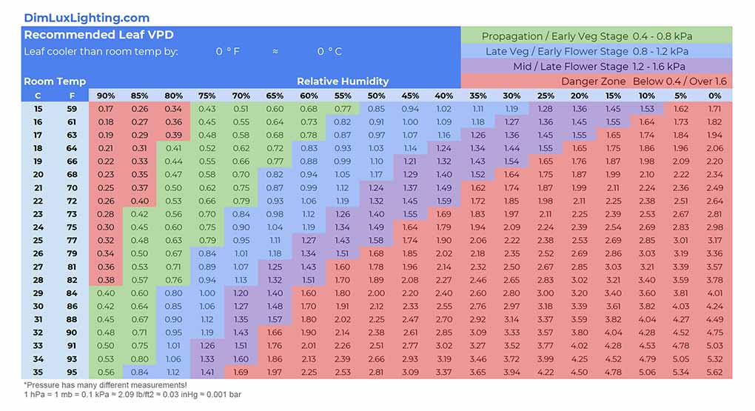Click the Recommended Leaf VPD title
Viewport: 755px width, 411px height.
coord(98,35)
